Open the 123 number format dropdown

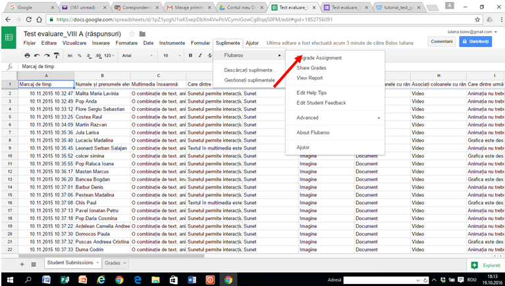pyautogui.click(x=109, y=55)
